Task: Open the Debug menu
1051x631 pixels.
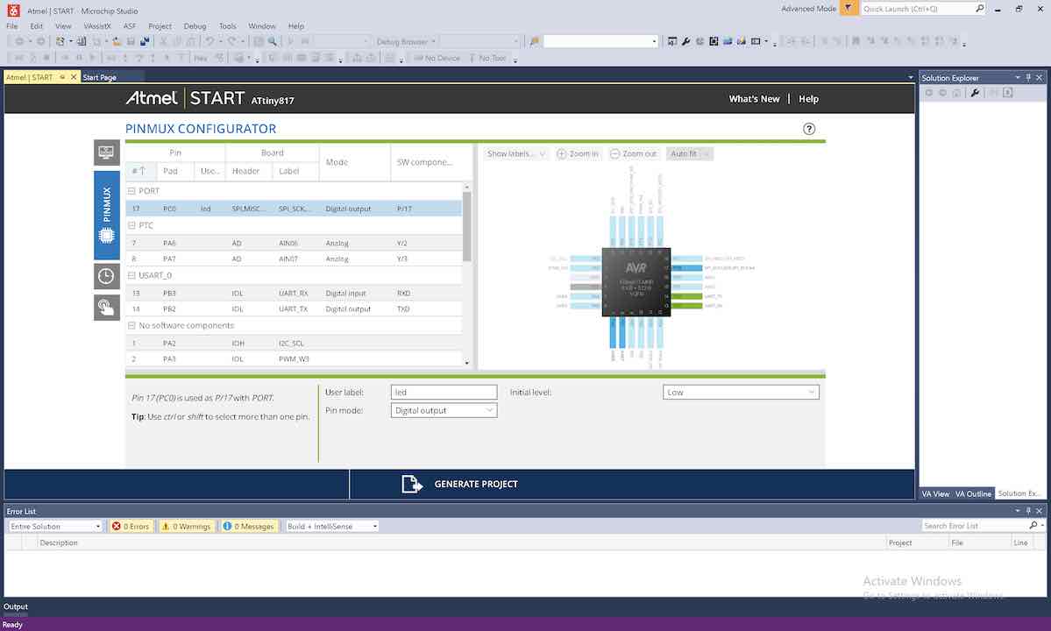Action: tap(195, 26)
